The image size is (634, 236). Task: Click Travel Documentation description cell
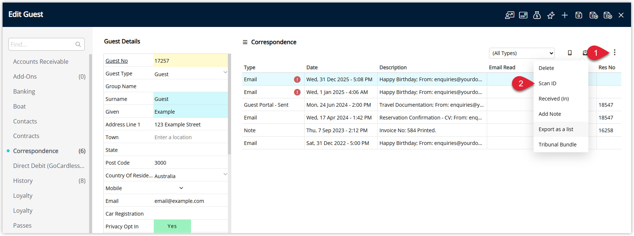tap(432, 105)
